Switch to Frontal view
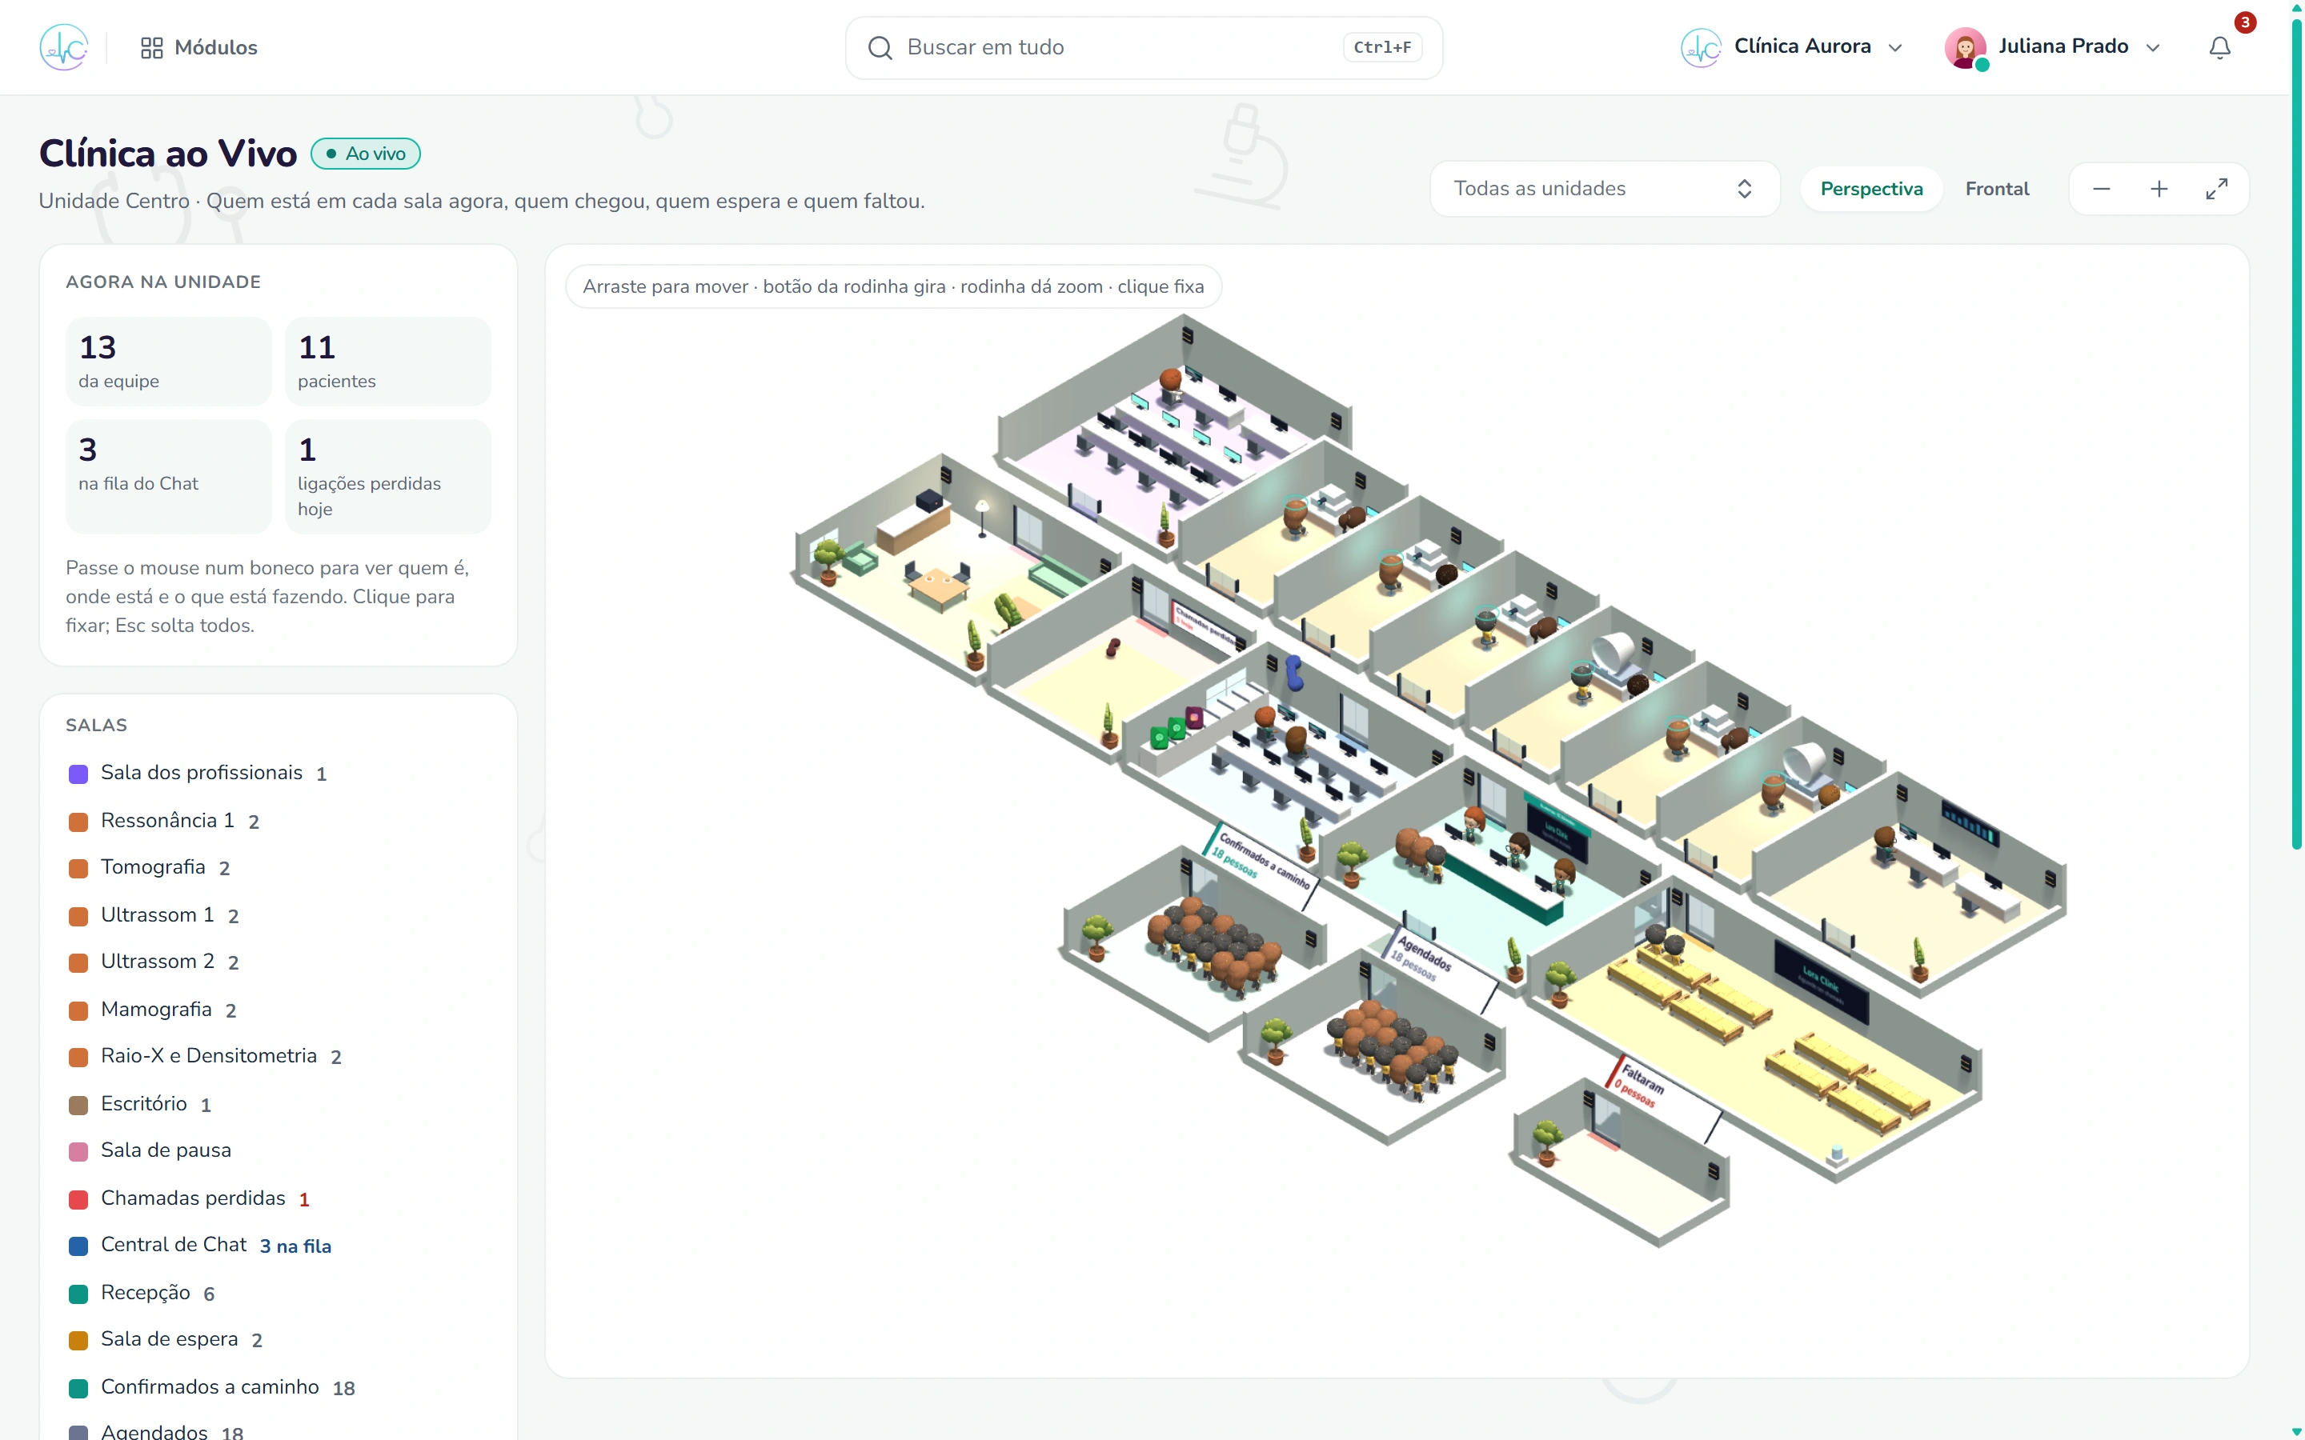Viewport: 2305px width, 1440px height. coord(1996,189)
